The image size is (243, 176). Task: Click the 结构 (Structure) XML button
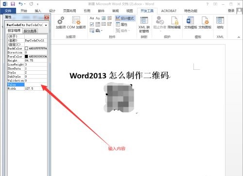[x=220, y=22]
